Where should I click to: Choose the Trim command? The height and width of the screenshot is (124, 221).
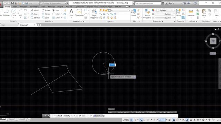[56, 10]
